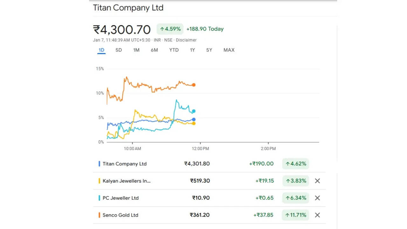Click the cyan PC Jeweller endpoint dot
This screenshot has height=229, width=407.
194,111
